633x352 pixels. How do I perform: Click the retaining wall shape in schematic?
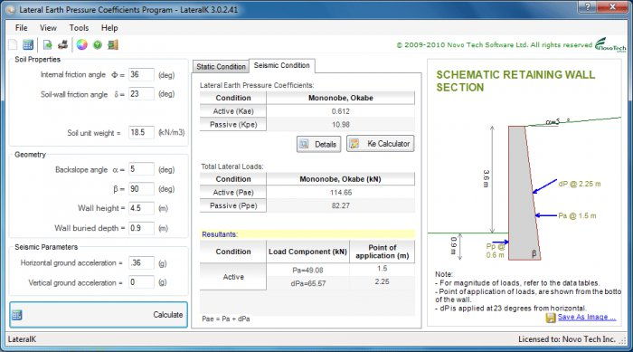click(x=524, y=193)
